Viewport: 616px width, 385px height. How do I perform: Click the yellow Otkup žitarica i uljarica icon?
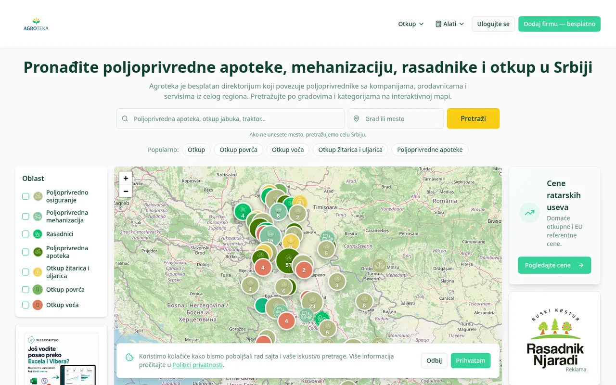point(38,272)
